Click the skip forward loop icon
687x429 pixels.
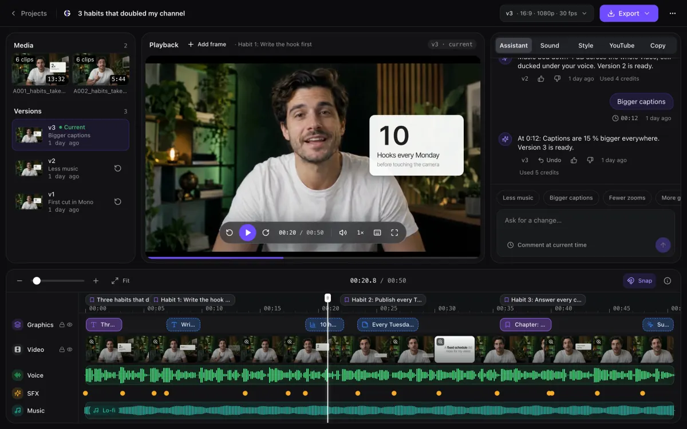click(266, 233)
